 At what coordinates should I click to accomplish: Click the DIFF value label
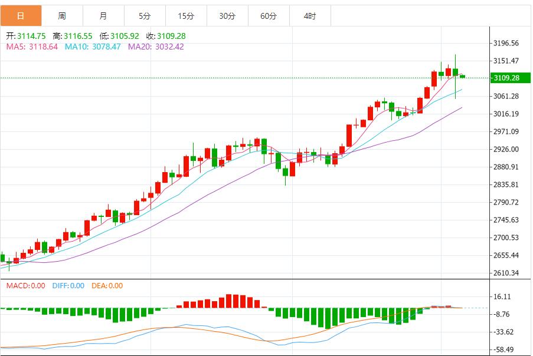point(68,286)
